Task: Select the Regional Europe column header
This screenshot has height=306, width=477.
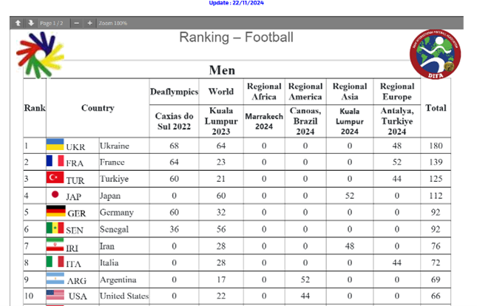Action: [397, 92]
